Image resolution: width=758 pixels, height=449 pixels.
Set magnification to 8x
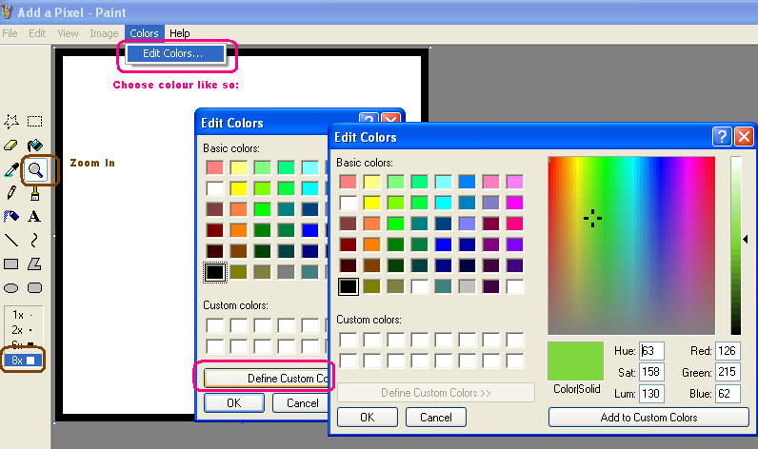23,361
